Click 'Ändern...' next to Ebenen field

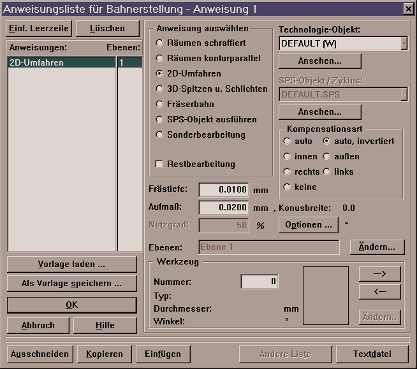pos(377,247)
